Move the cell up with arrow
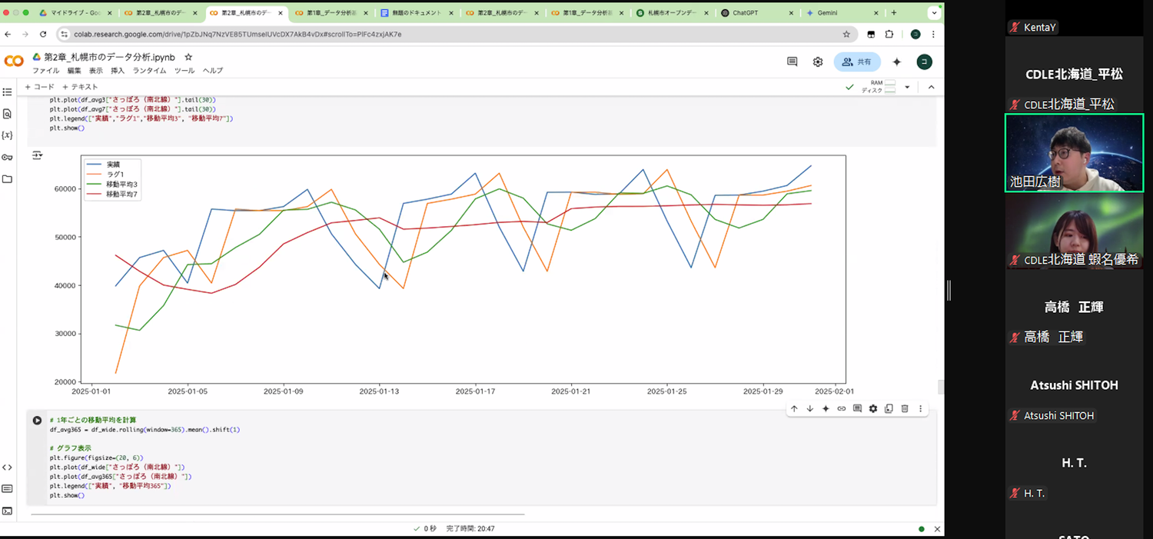 (x=794, y=409)
